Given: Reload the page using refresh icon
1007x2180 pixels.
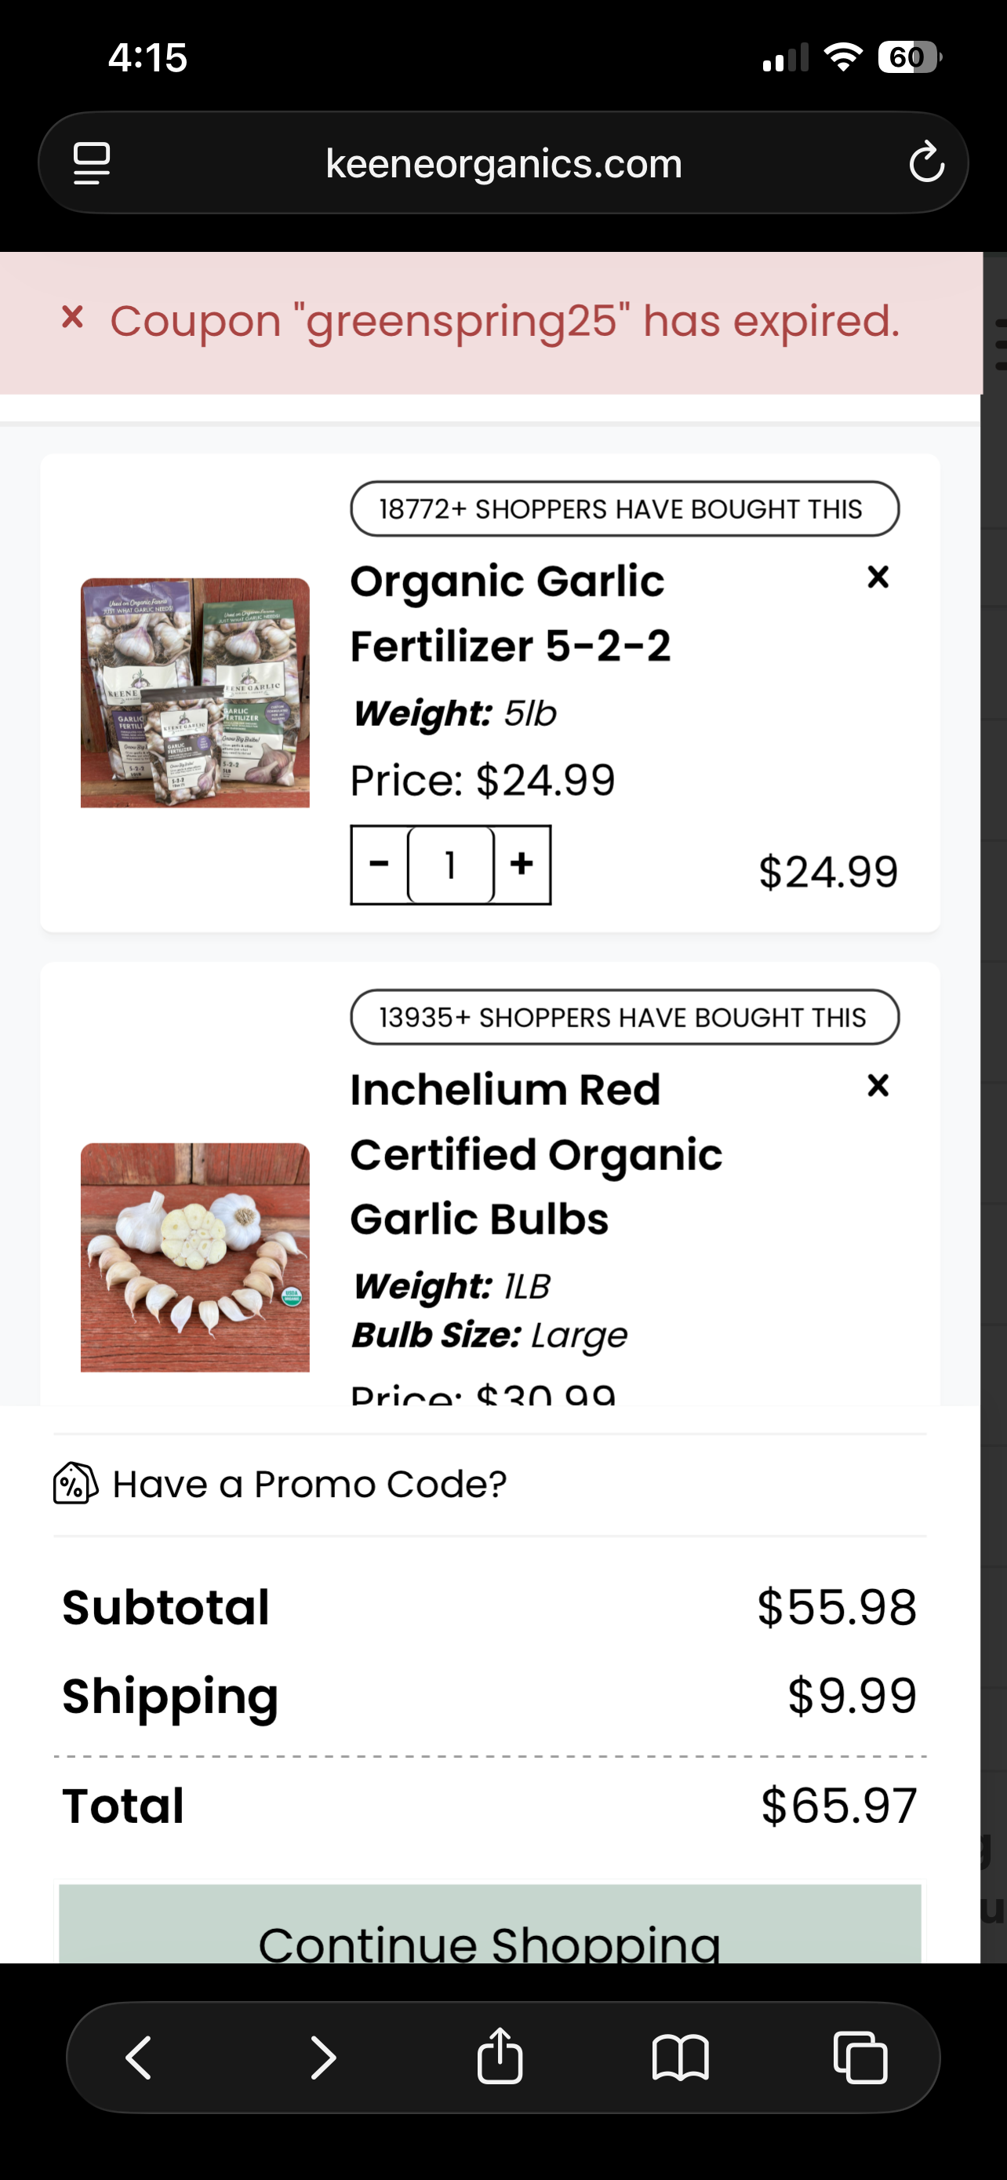Looking at the screenshot, I should 926,162.
